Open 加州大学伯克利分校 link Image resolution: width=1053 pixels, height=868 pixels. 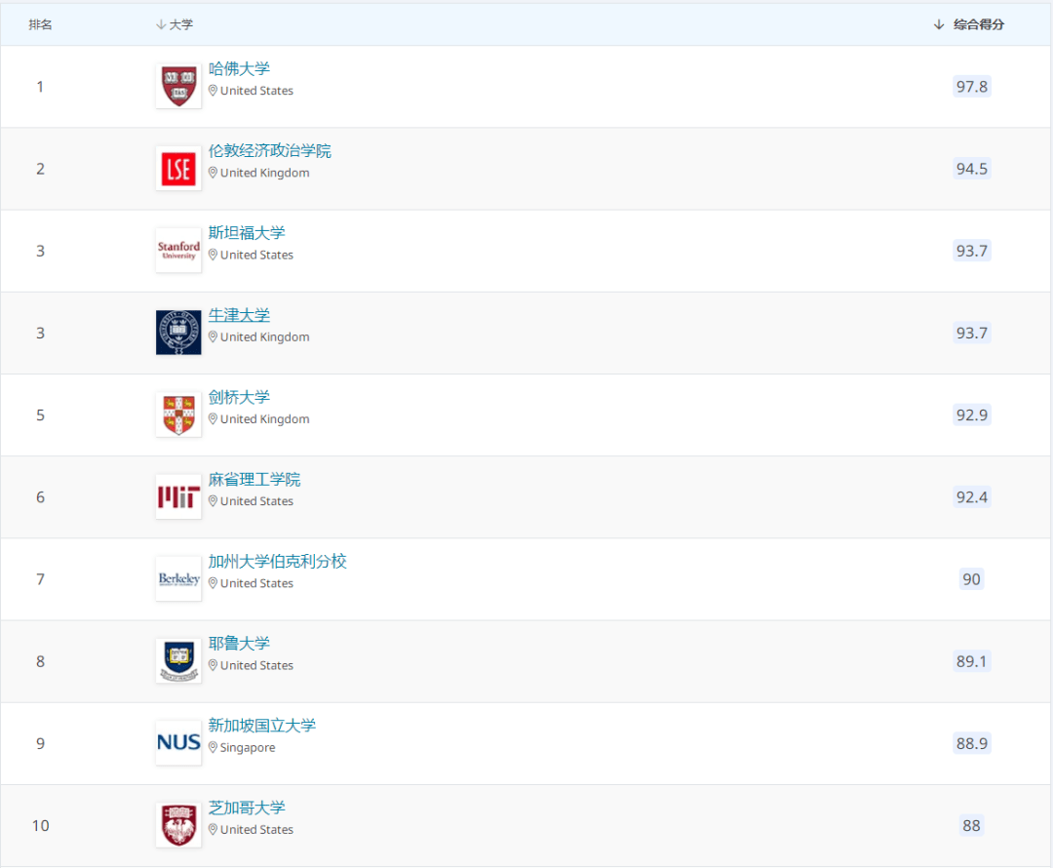pyautogui.click(x=277, y=561)
